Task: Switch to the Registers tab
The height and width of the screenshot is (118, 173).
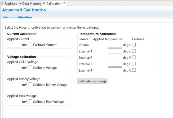Action: click(x=9, y=3)
